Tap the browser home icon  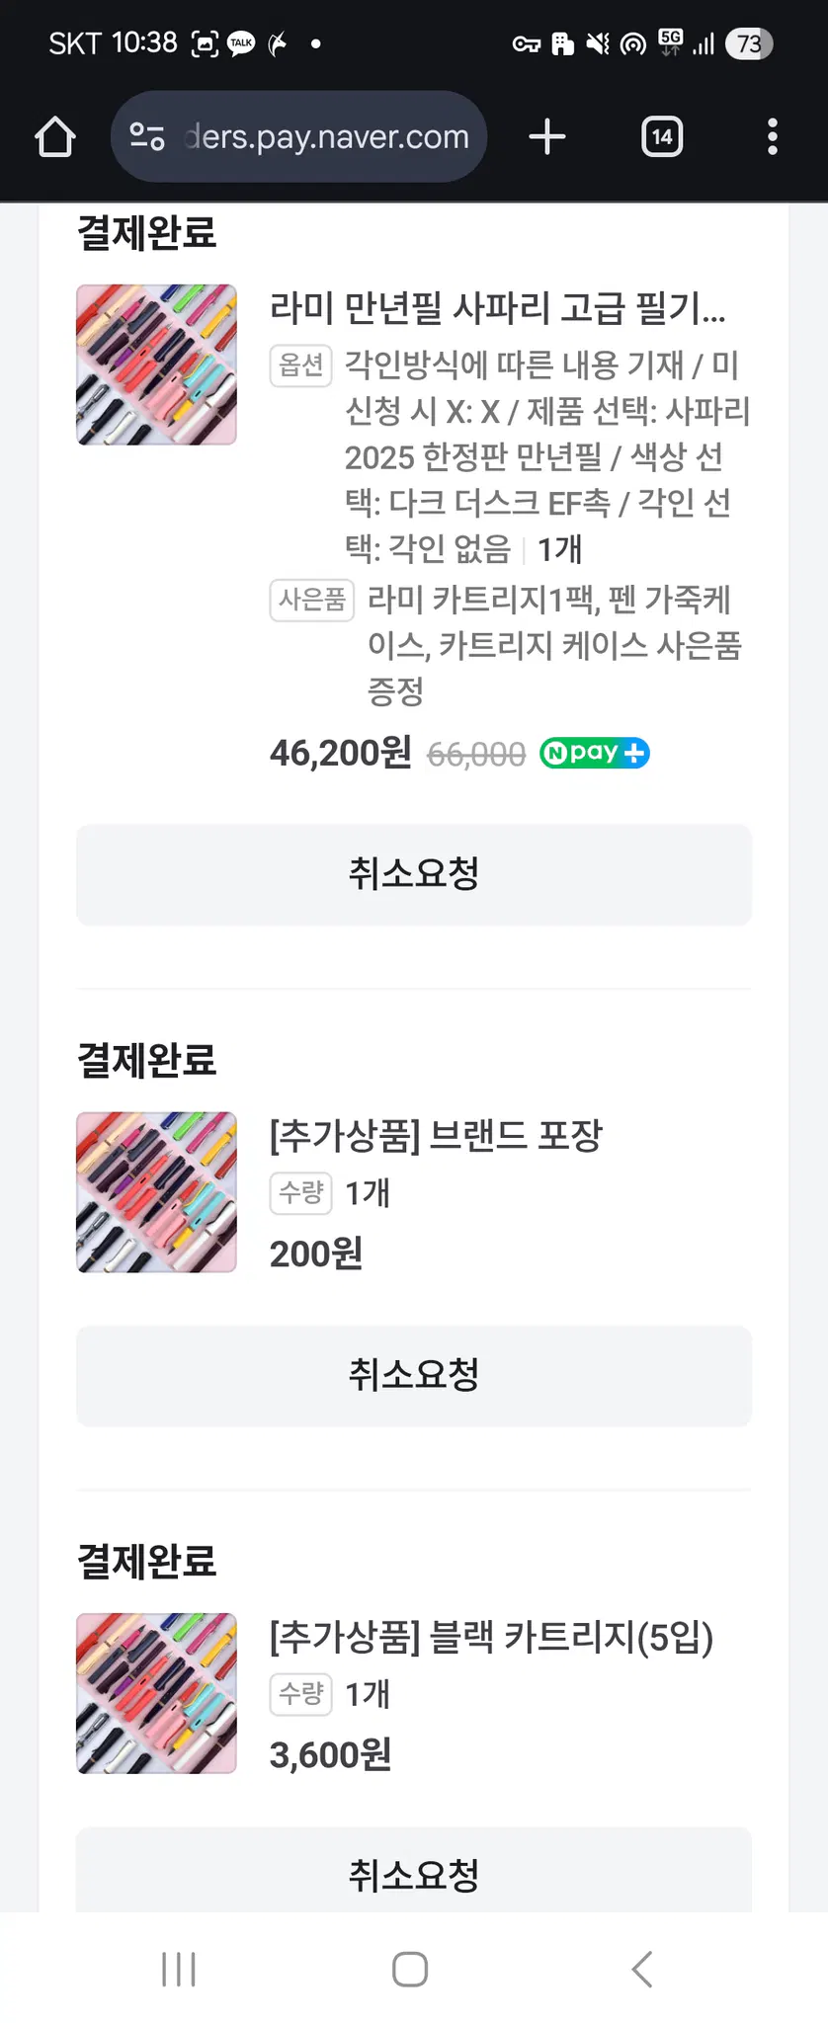(x=55, y=137)
